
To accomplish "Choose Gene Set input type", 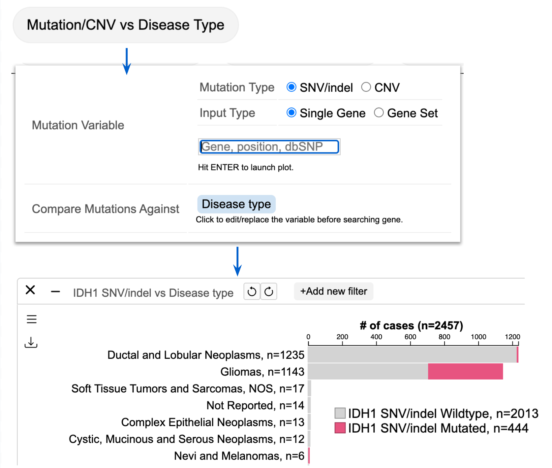I will [x=379, y=113].
